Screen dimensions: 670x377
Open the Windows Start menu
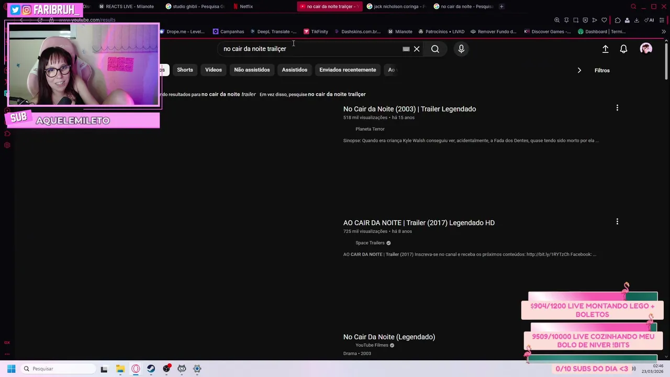coord(11,369)
